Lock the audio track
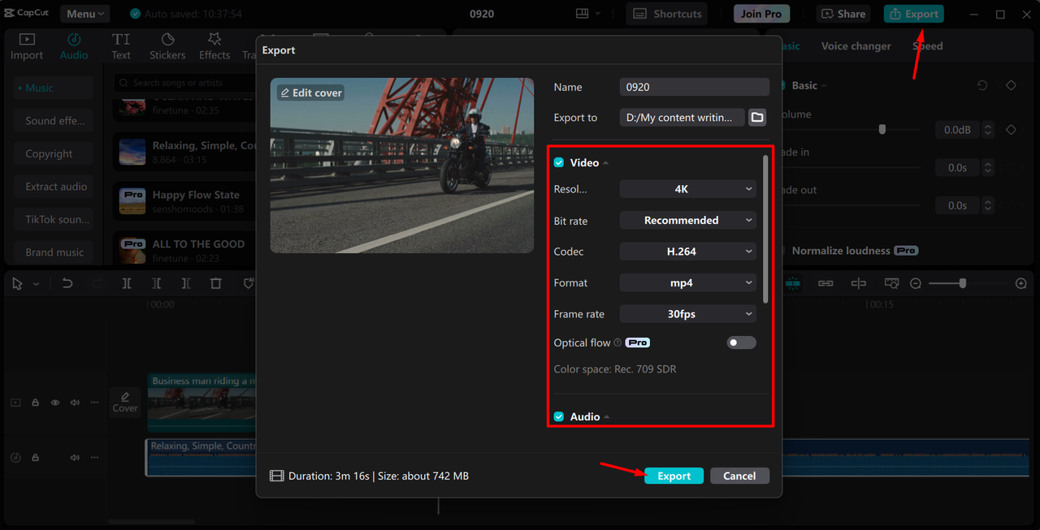 pyautogui.click(x=36, y=458)
